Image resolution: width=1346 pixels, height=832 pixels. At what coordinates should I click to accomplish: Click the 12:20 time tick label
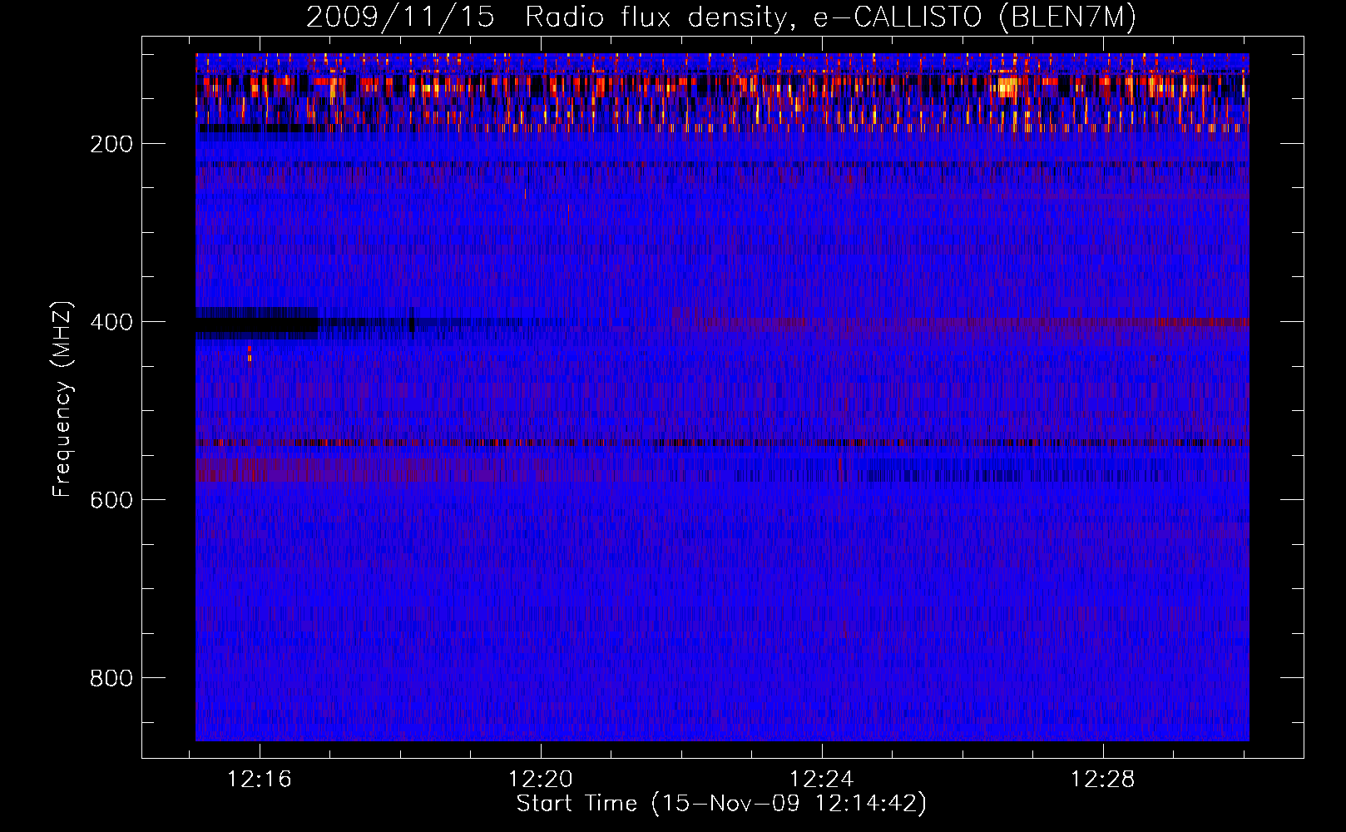pyautogui.click(x=541, y=780)
